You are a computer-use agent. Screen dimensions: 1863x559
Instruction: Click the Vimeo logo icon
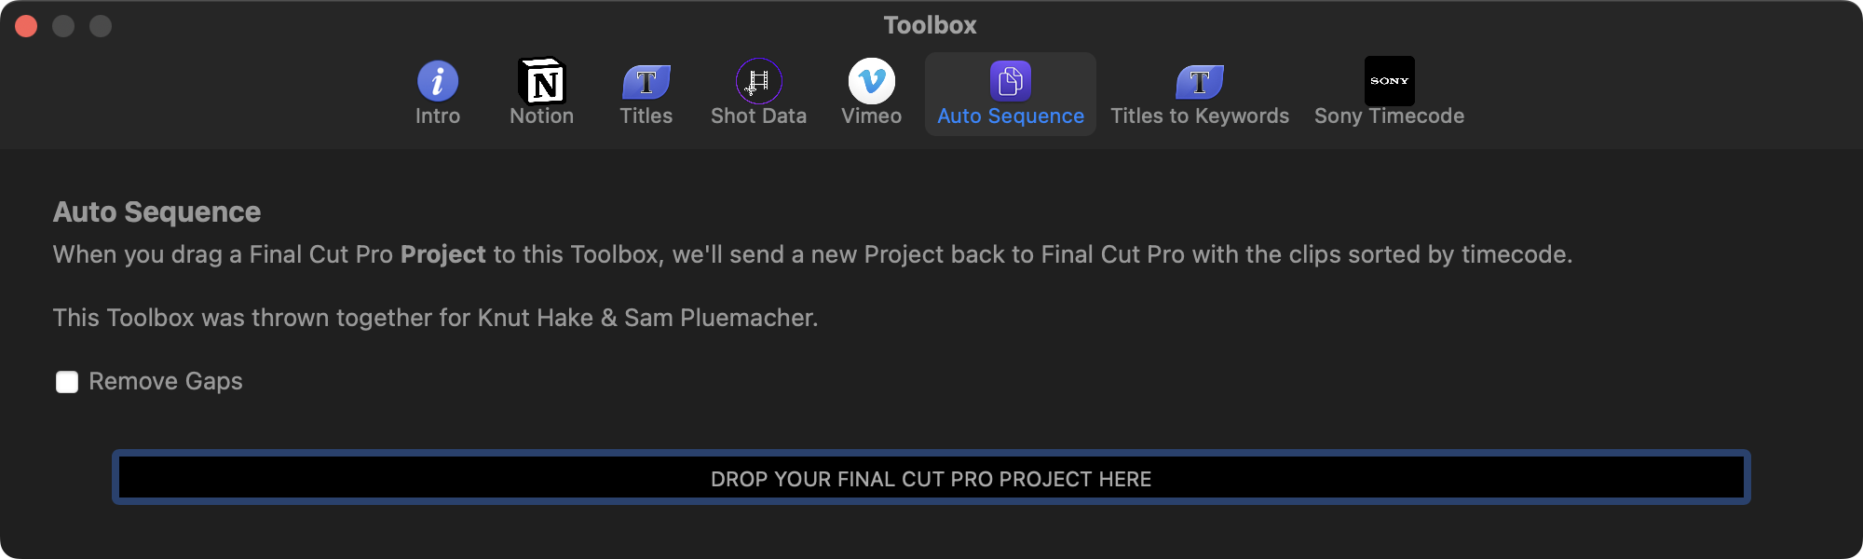pos(872,81)
